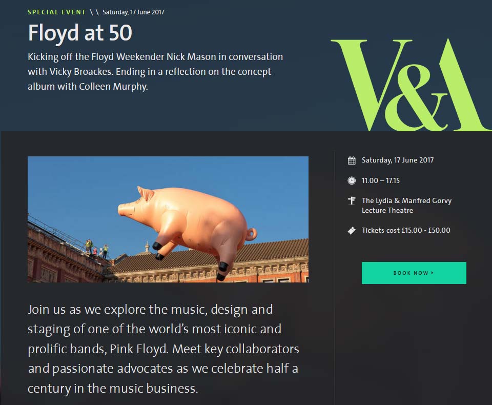Click the Nick Mason conversation summary text
Image resolution: width=492 pixels, height=405 pixels.
pyautogui.click(x=155, y=72)
